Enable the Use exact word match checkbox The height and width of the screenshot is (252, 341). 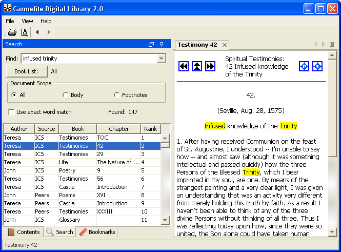click(x=12, y=112)
